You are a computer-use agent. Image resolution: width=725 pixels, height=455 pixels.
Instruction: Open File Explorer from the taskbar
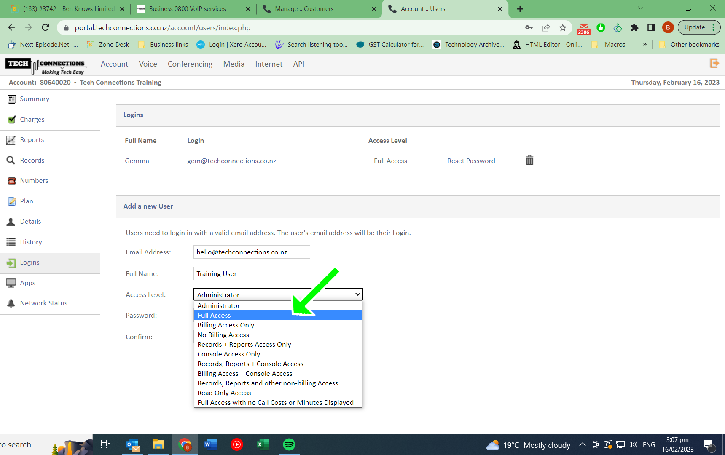pos(158,444)
